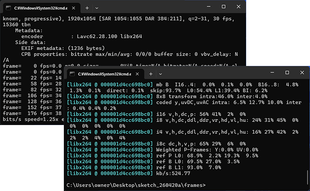The image size is (310, 191).
Task: Click 'bits/s speed=1.25x' line in back window
Action: [x=33, y=119]
